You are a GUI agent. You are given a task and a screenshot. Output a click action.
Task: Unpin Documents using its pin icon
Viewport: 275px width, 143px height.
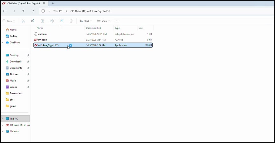click(28, 68)
